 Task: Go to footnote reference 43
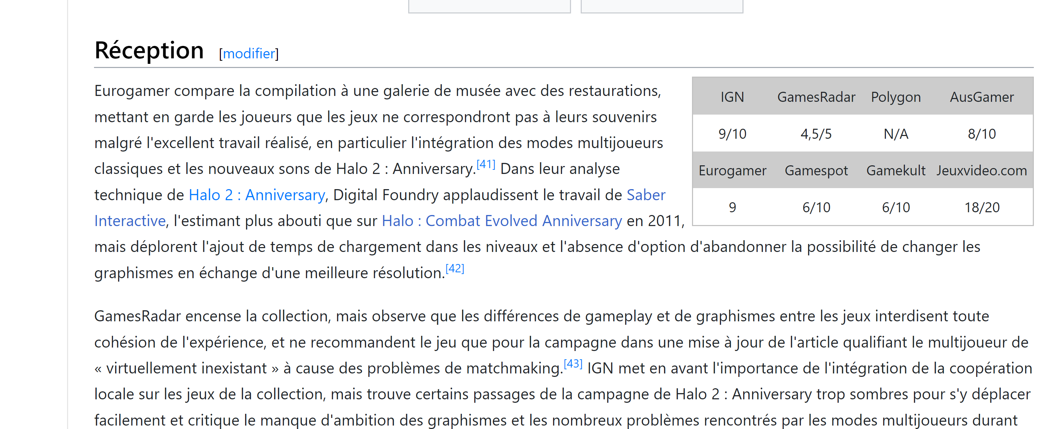(573, 364)
